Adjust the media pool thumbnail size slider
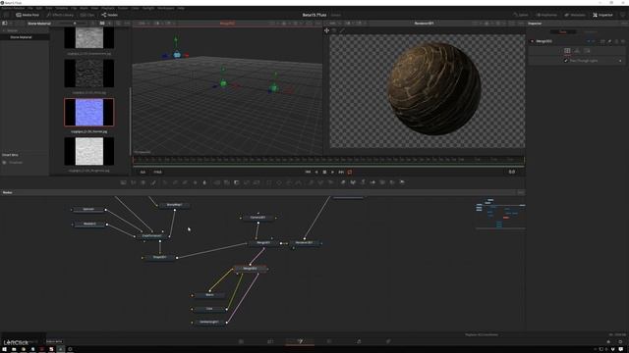The height and width of the screenshot is (353, 629). (x=75, y=24)
